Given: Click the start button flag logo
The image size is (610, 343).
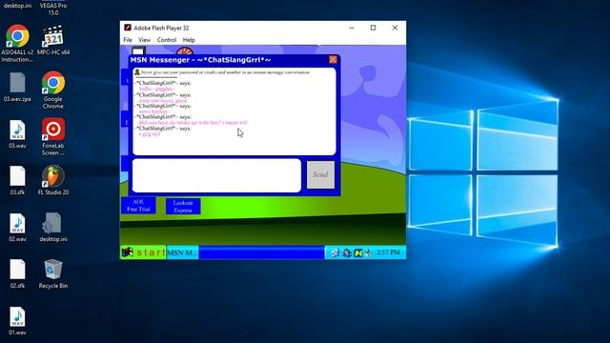Looking at the screenshot, I should (127, 252).
